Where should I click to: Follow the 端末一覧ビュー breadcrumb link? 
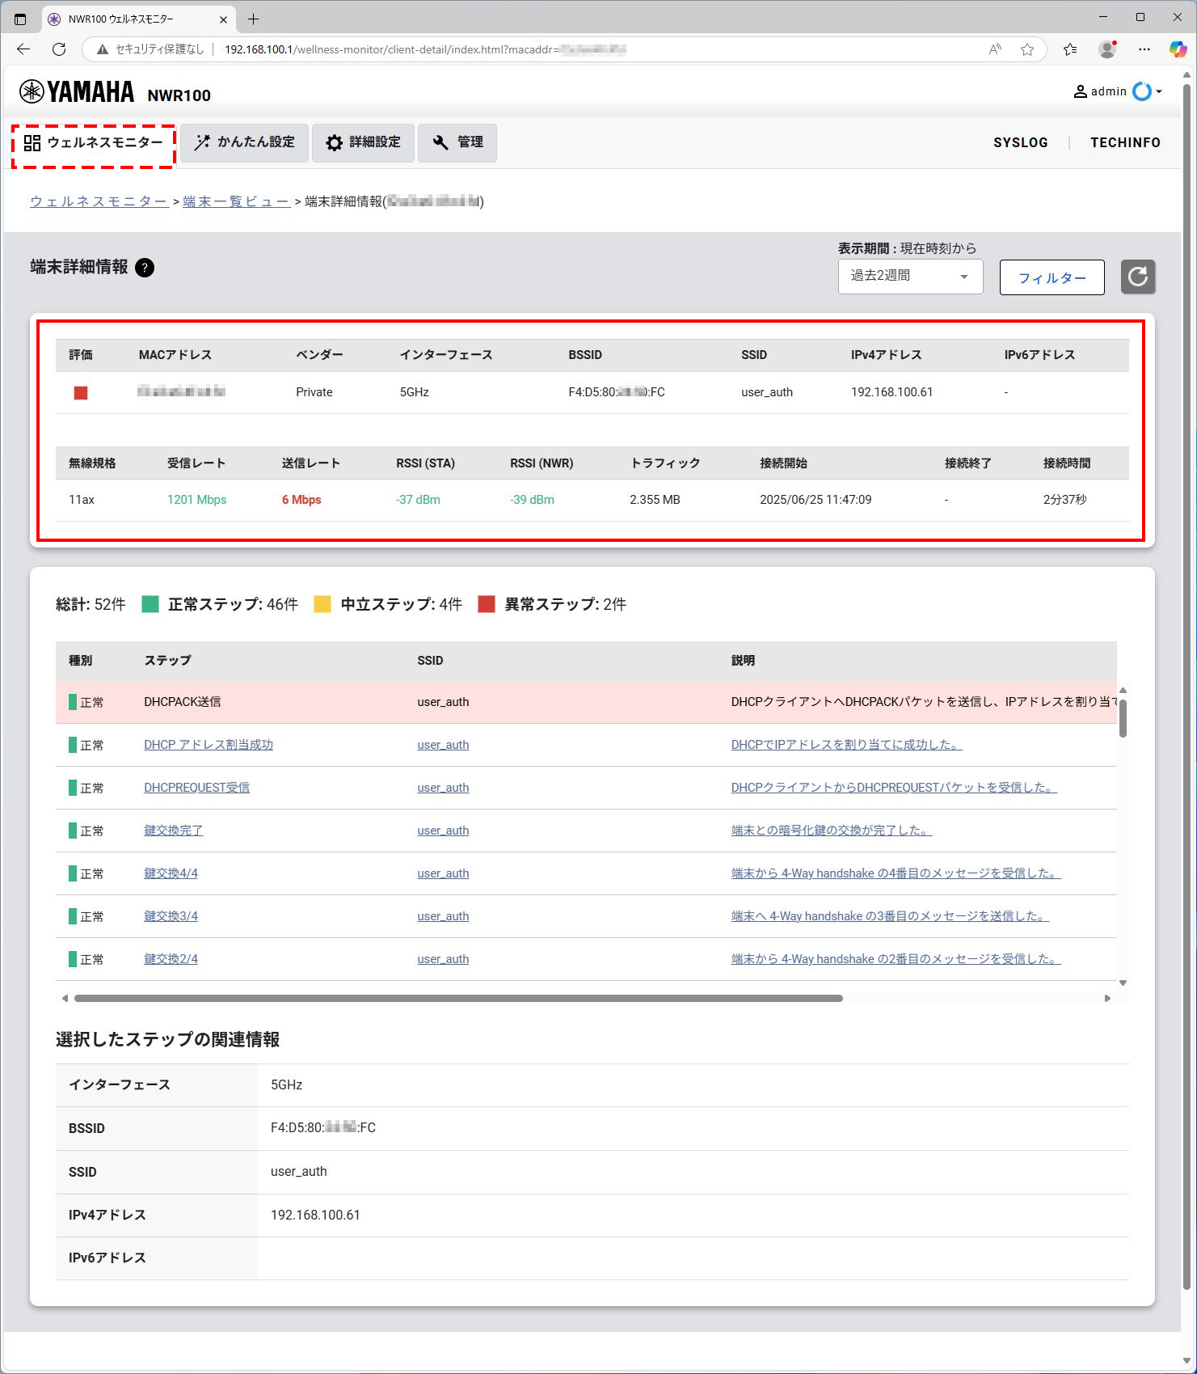coord(236,201)
